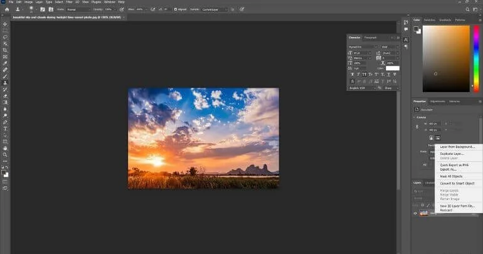Open the Layers tab
The height and width of the screenshot is (254, 483).
pos(417,183)
